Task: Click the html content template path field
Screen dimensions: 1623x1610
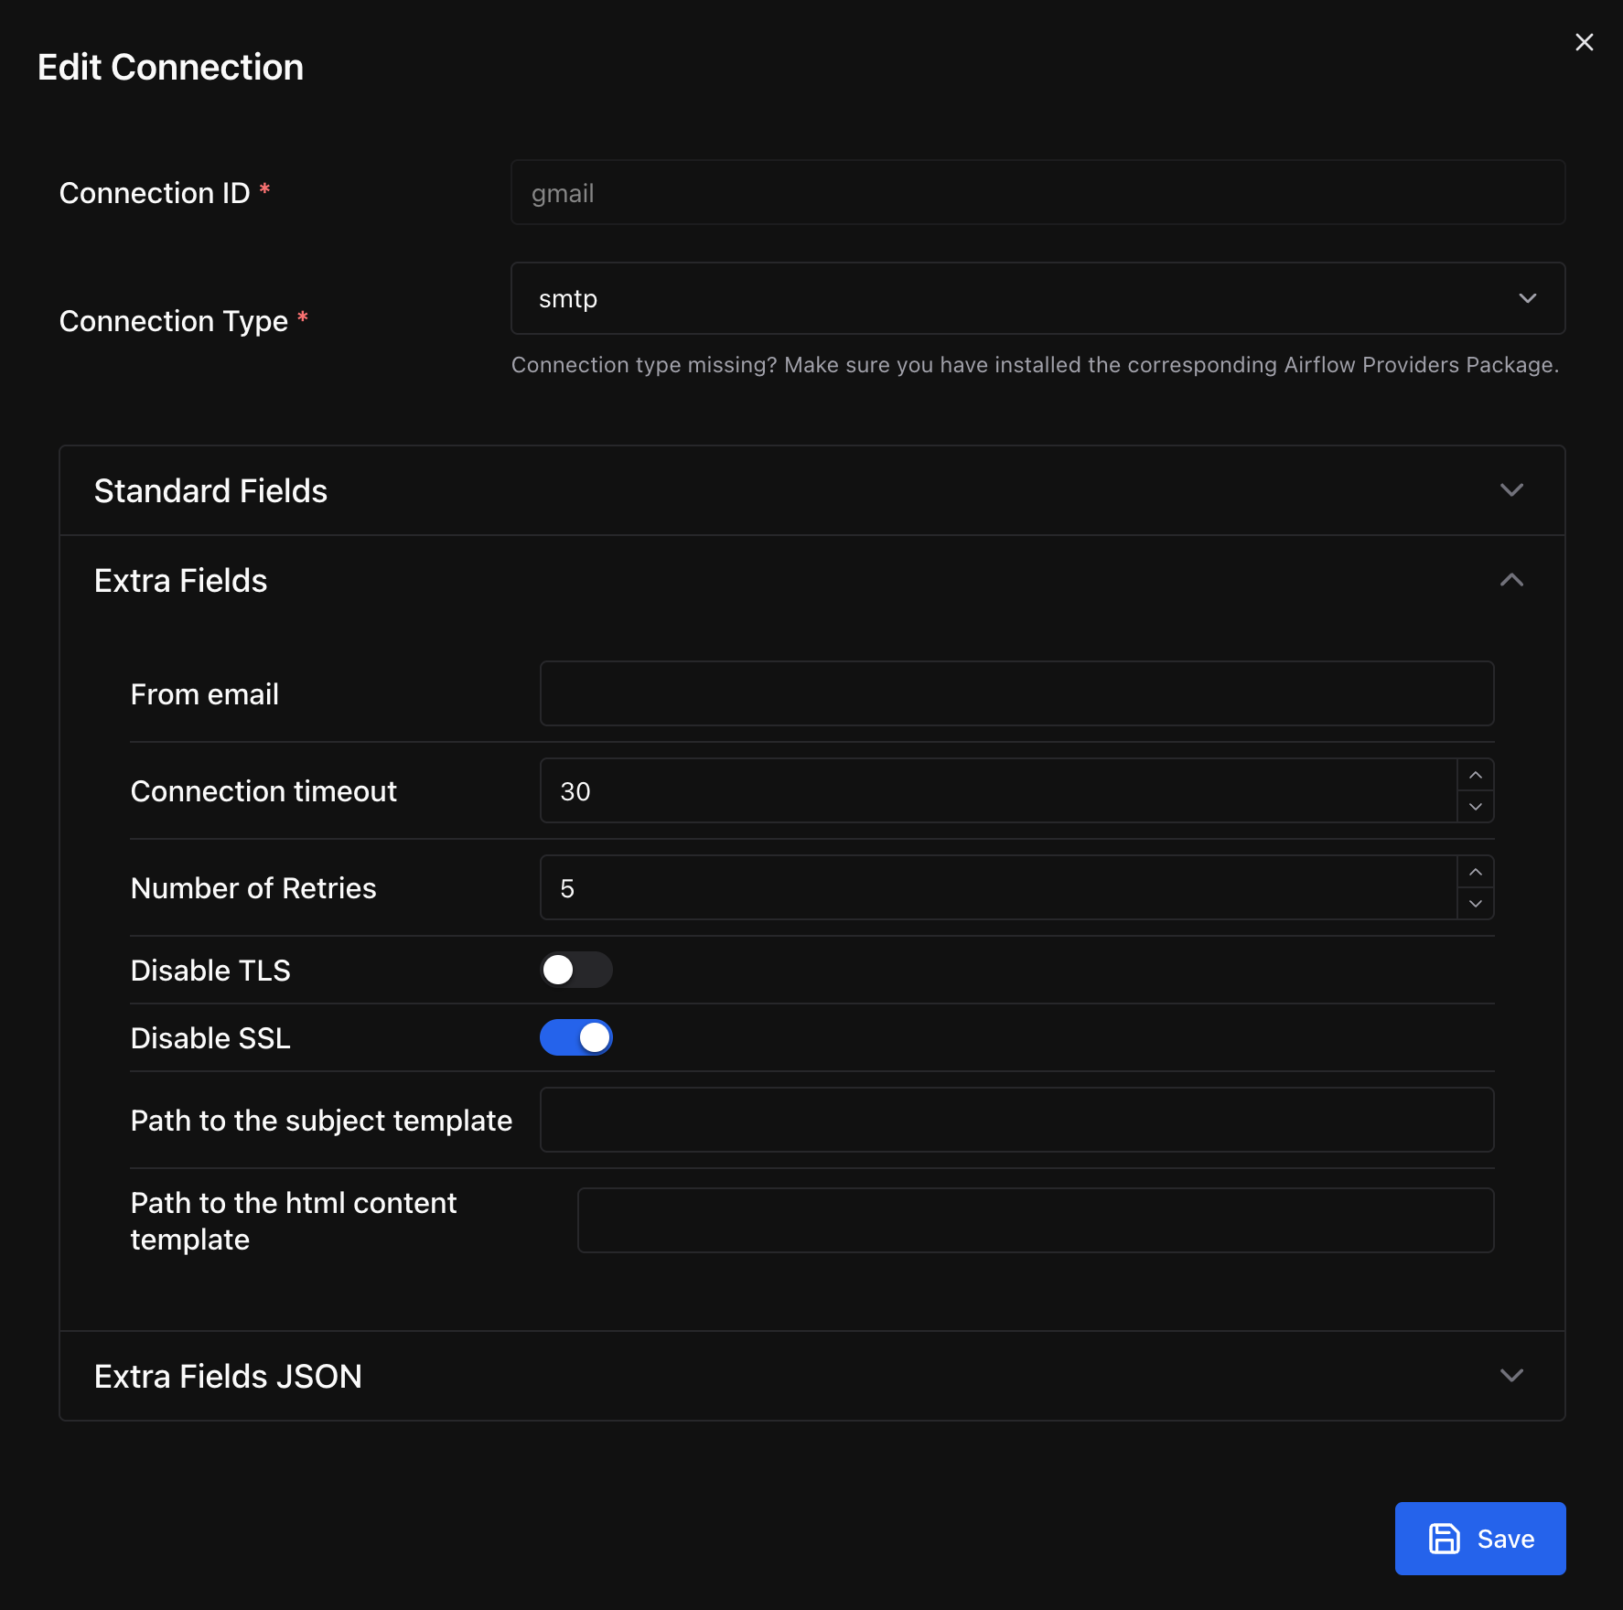Action: point(1035,1220)
